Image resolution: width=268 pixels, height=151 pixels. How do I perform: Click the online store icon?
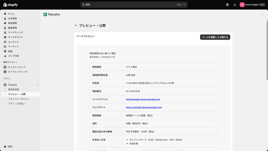(x=5, y=67)
